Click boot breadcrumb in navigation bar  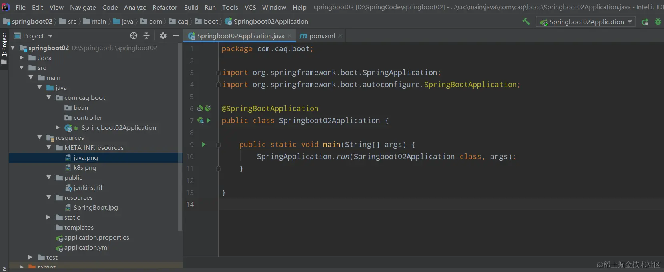(x=207, y=21)
